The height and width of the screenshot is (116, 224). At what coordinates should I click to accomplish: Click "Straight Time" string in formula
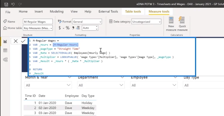tap(68, 49)
